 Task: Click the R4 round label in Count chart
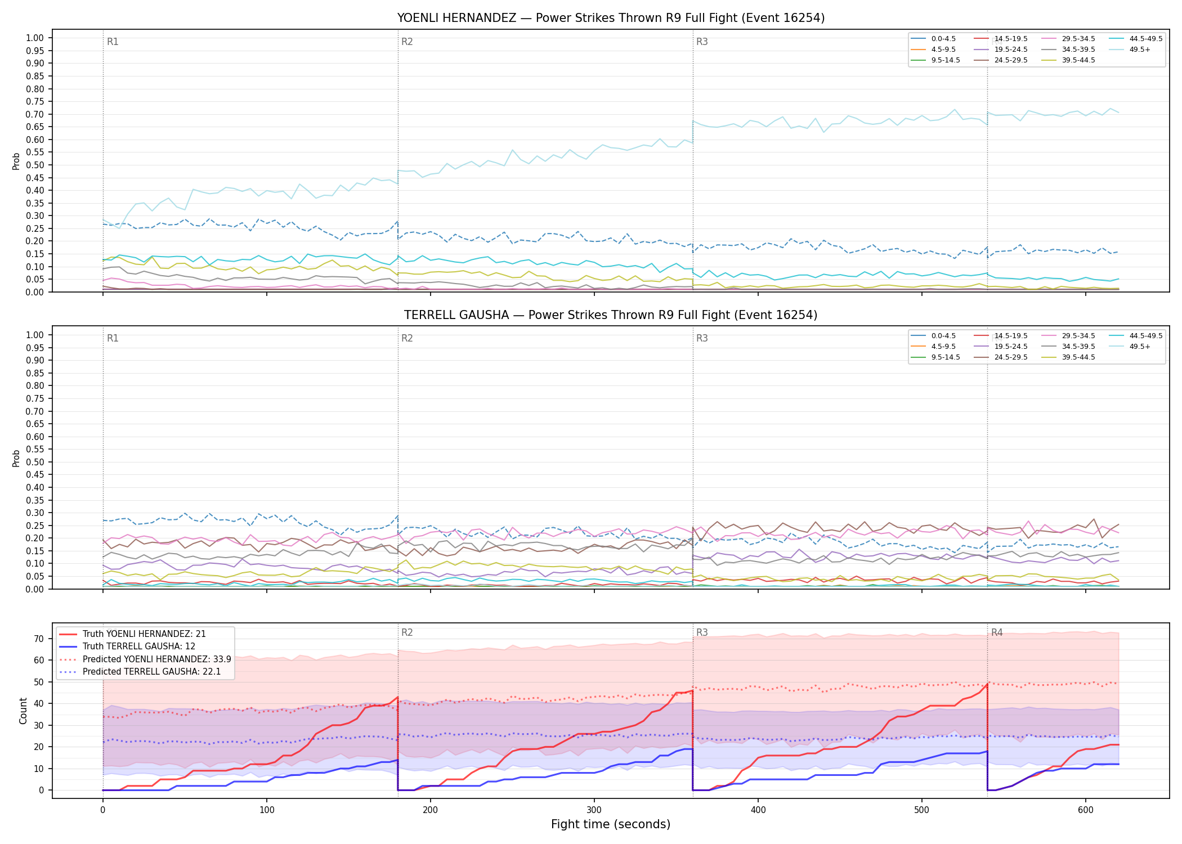pos(997,633)
